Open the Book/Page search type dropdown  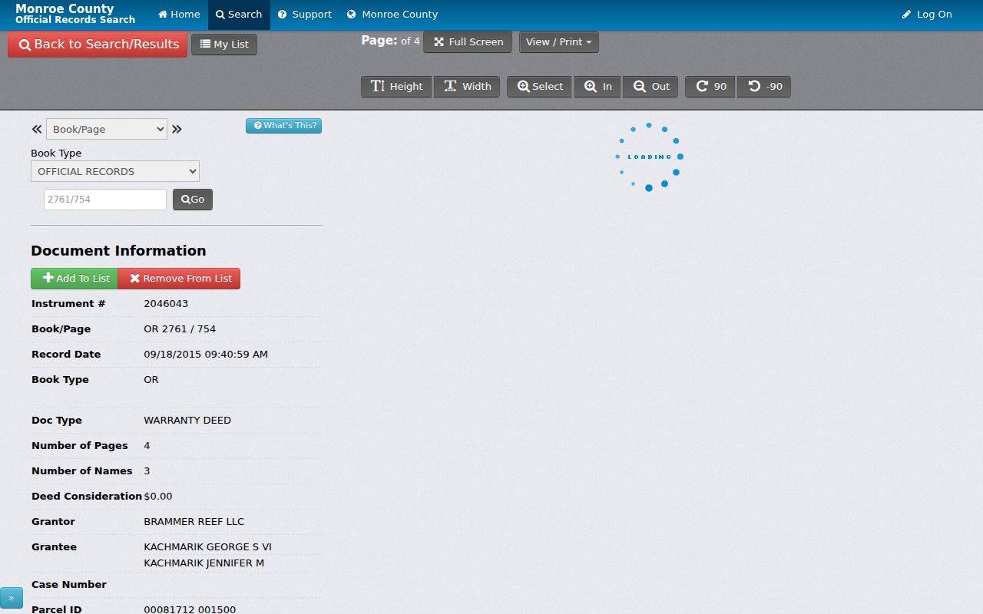click(107, 129)
